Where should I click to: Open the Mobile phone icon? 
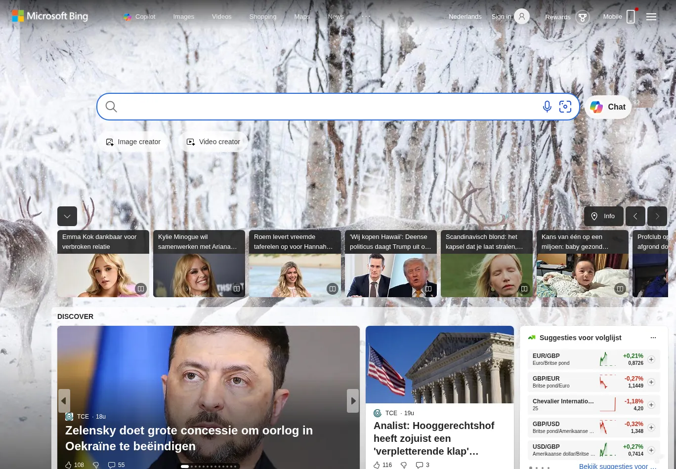click(631, 17)
